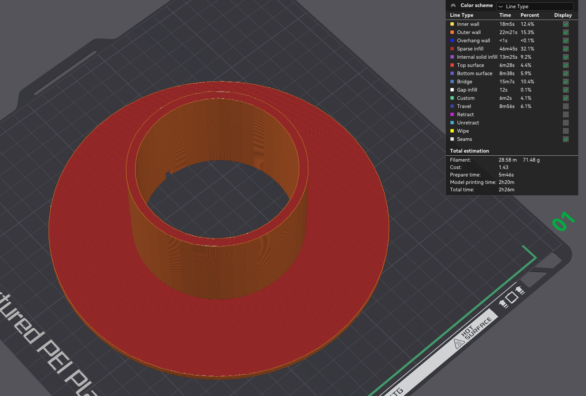This screenshot has height=396, width=586.
Task: Open the Line Type color scheme dropdown
Action: 535,6
